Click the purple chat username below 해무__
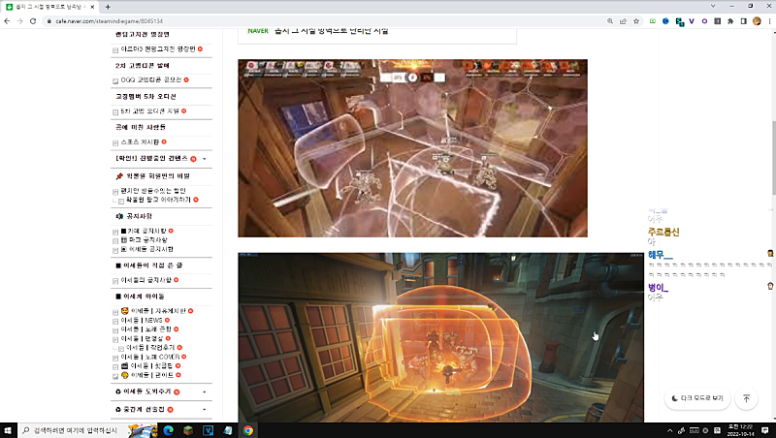The width and height of the screenshot is (776, 438). coord(659,288)
